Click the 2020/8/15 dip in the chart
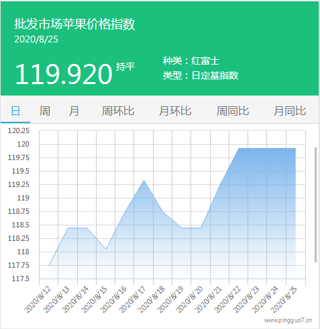 coord(106,249)
